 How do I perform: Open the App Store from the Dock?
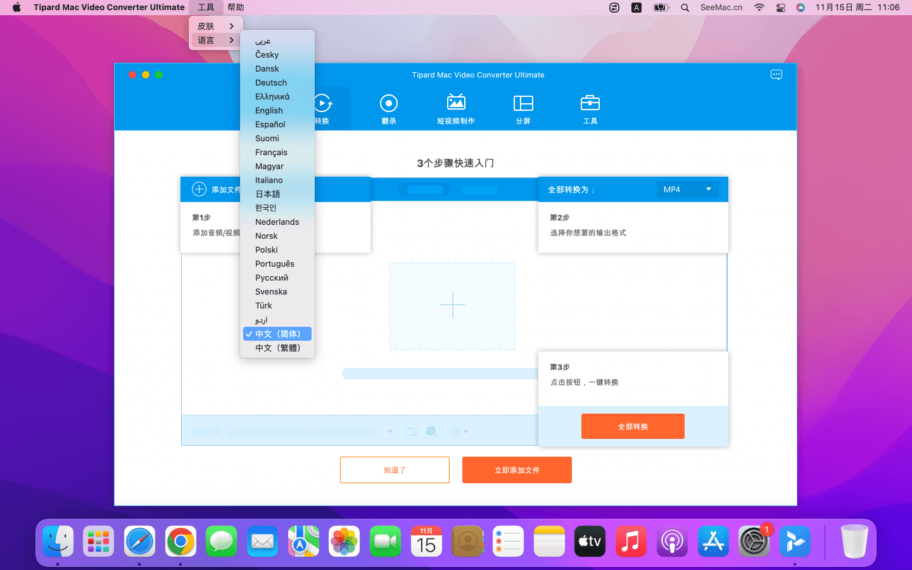pos(713,541)
